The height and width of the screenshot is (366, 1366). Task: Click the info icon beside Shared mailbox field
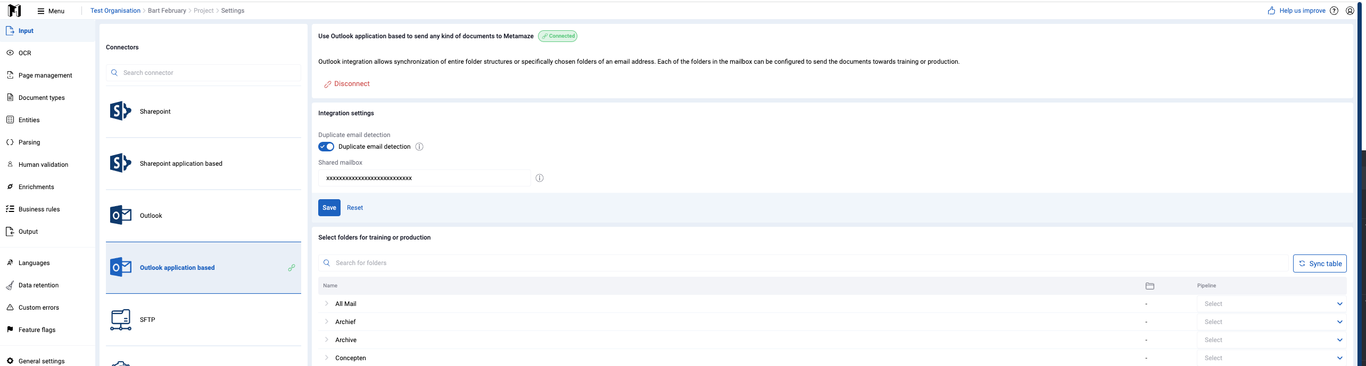(x=540, y=178)
